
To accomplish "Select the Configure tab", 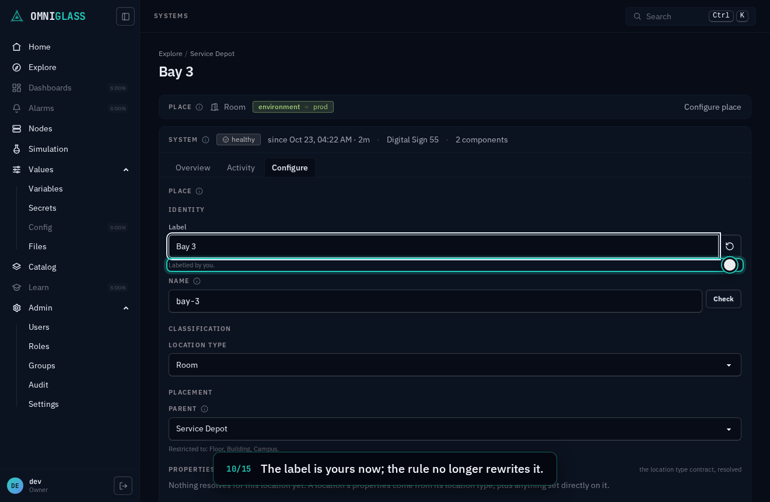I will click(x=290, y=168).
